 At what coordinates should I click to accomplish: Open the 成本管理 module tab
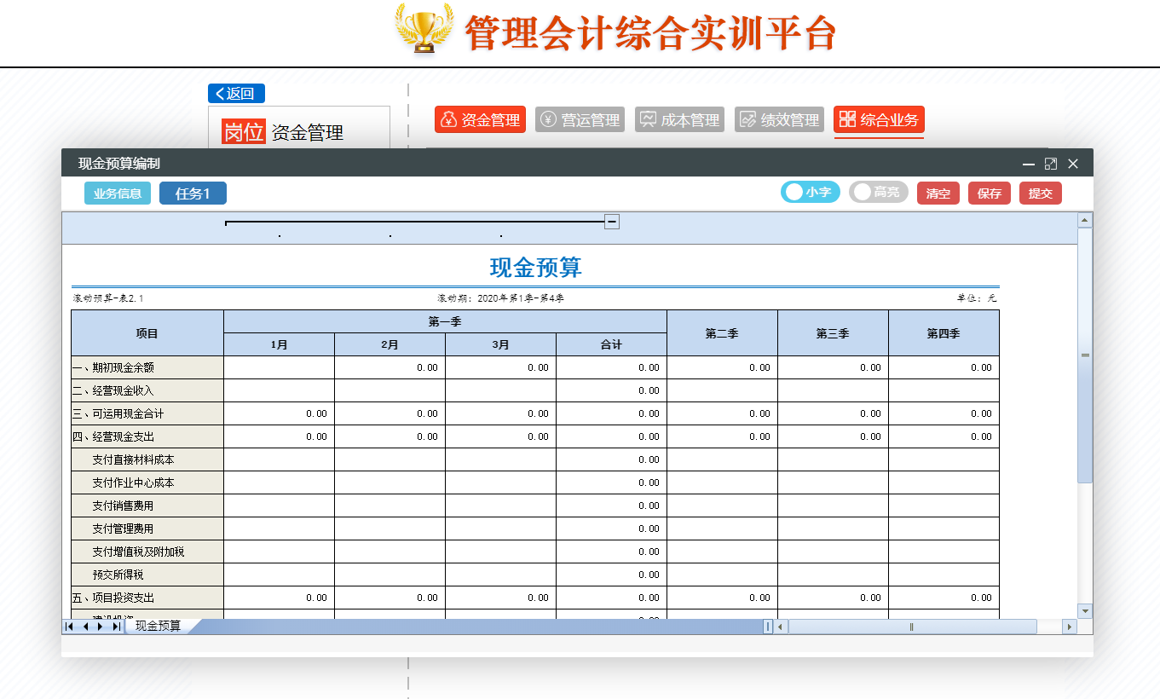click(679, 120)
